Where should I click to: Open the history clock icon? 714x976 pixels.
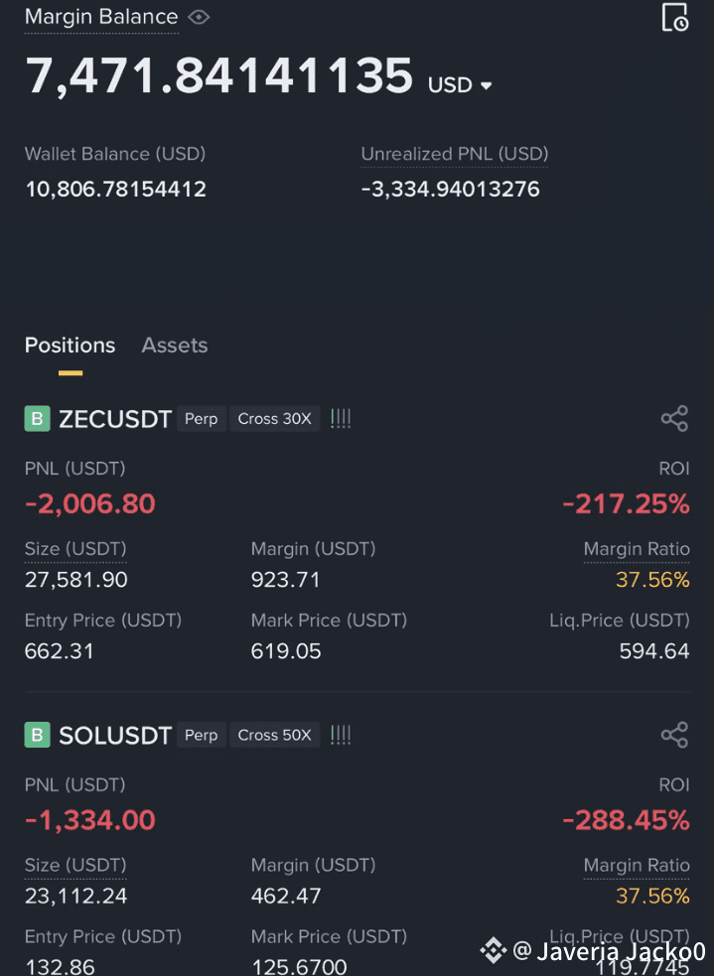tap(675, 17)
